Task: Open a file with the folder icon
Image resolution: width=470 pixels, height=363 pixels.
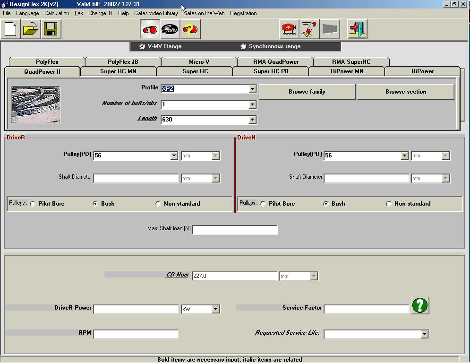Action: coord(31,29)
